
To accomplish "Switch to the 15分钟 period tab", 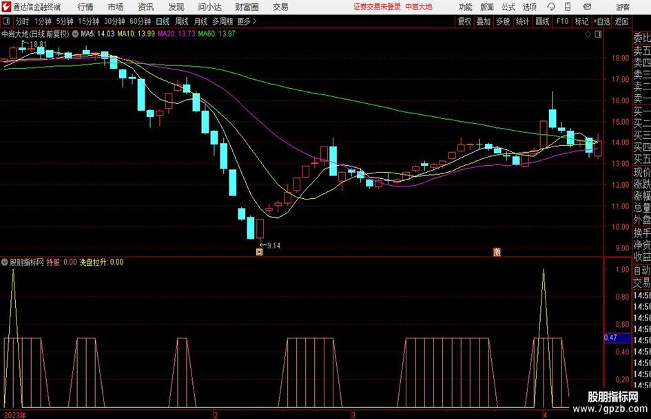I will pyautogui.click(x=89, y=21).
